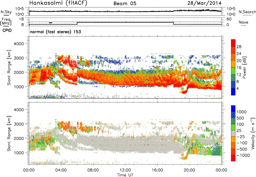Click the 60 tick on the Nave axis
This screenshot has width=256, height=177.
pos(229,19)
